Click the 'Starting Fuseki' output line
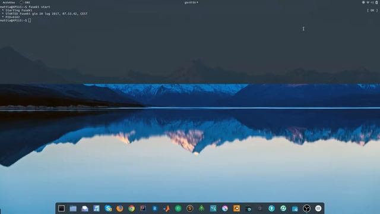380x214 pixels. (x=17, y=11)
